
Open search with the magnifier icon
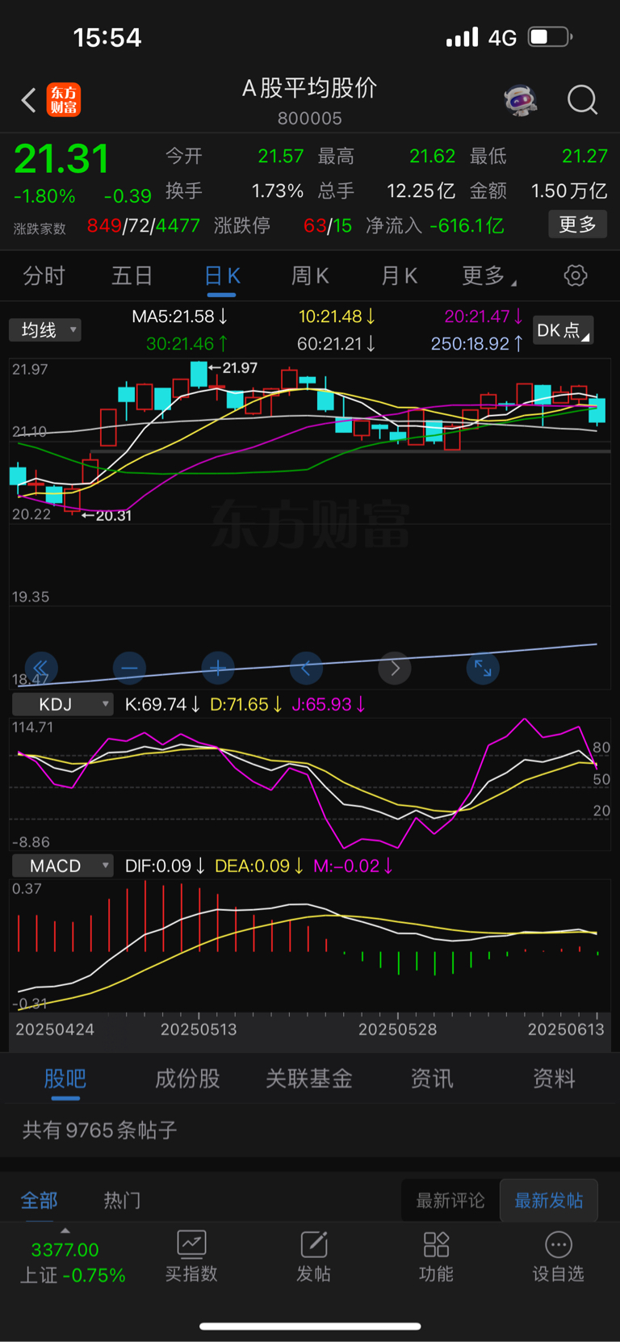[x=582, y=100]
